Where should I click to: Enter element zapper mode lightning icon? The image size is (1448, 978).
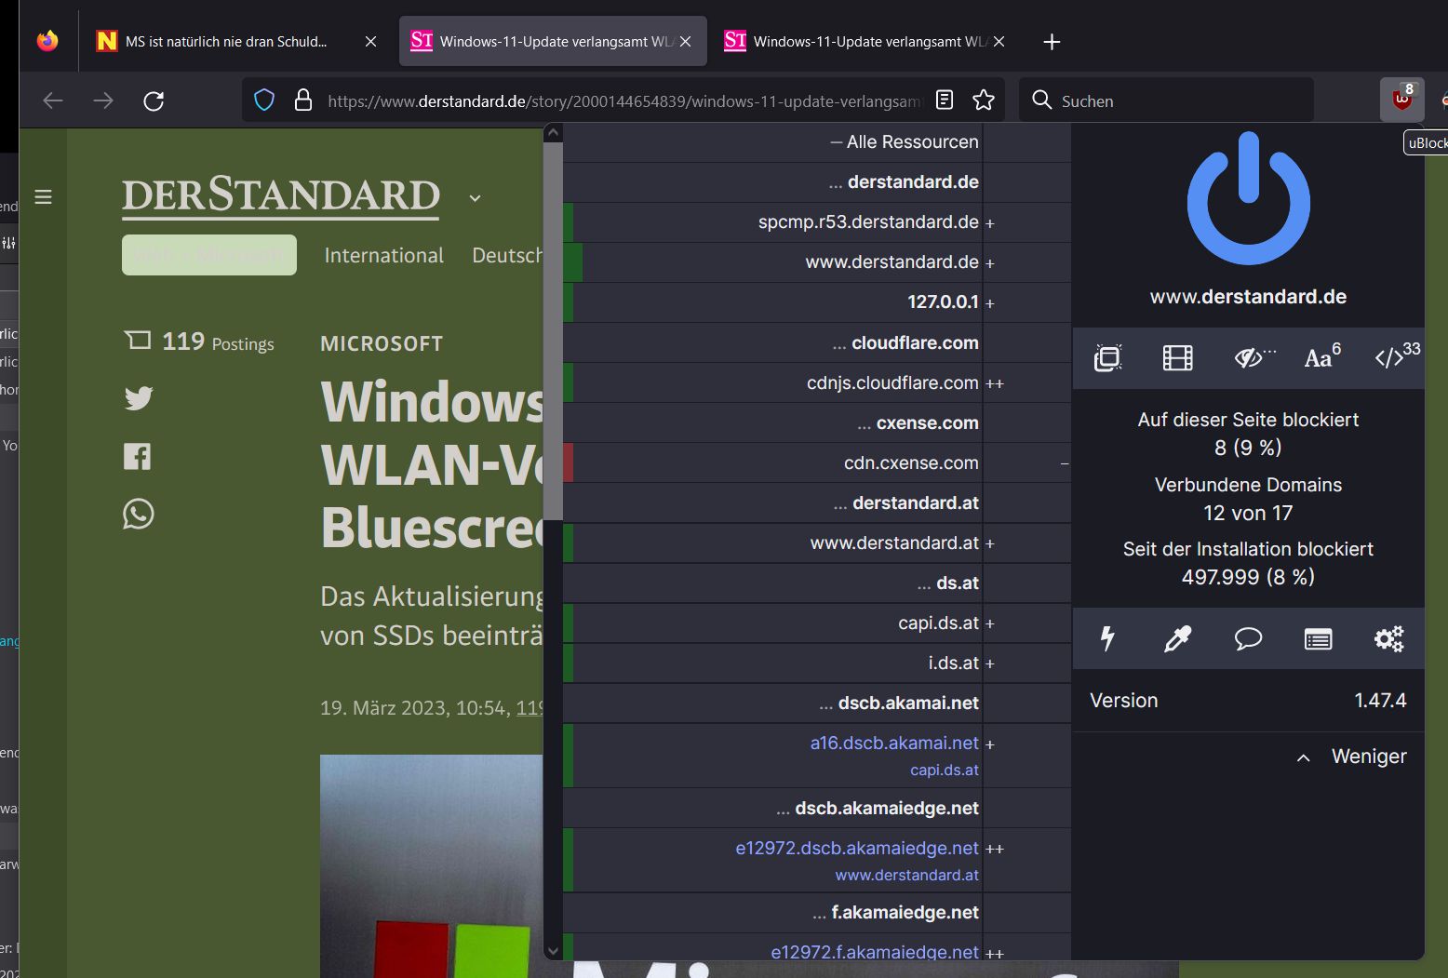click(x=1107, y=638)
